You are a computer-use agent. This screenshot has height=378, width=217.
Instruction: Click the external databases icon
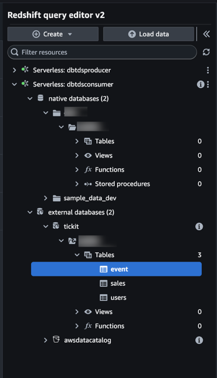[40, 212]
